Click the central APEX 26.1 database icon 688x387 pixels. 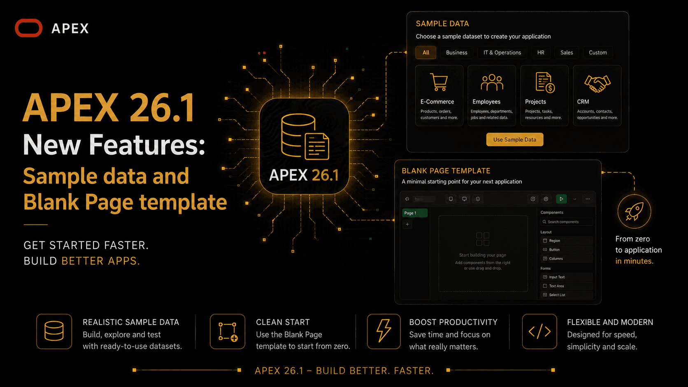pyautogui.click(x=305, y=137)
